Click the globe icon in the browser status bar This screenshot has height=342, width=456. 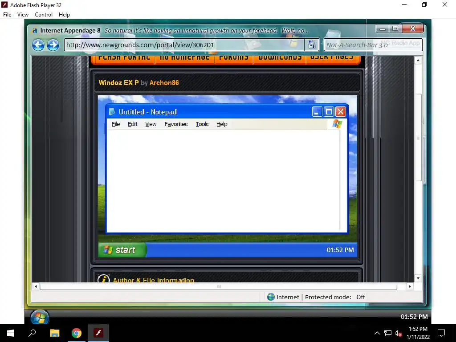[x=271, y=297]
